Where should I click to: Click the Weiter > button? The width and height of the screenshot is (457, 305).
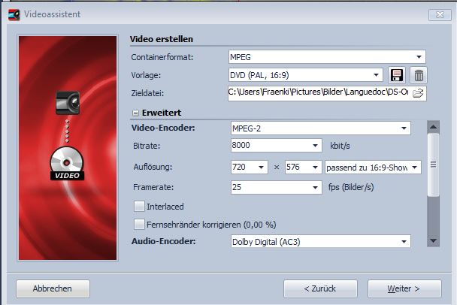click(404, 288)
